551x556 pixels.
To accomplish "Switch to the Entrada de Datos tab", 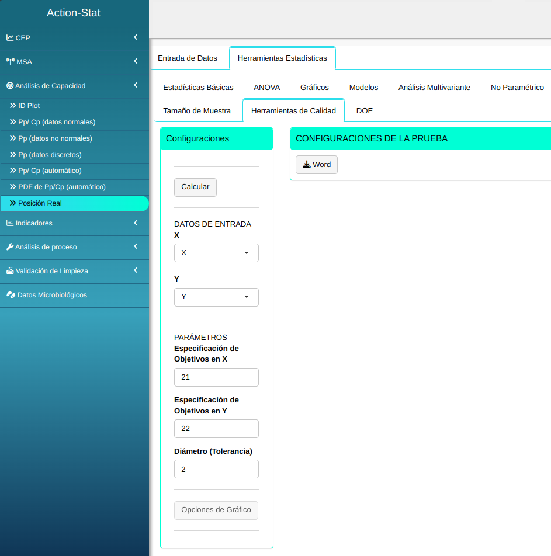I will 188,58.
